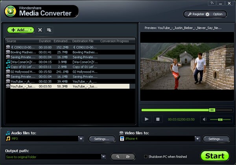This screenshot has height=165, width=236.
Task: Select the Copy of 01 Let' audio row
Action: click(x=70, y=67)
